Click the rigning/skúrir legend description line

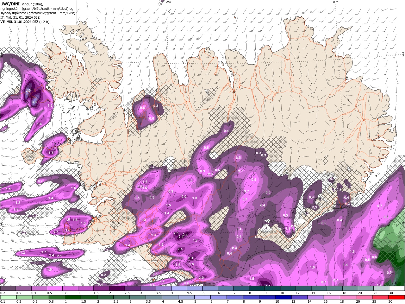(37, 9)
